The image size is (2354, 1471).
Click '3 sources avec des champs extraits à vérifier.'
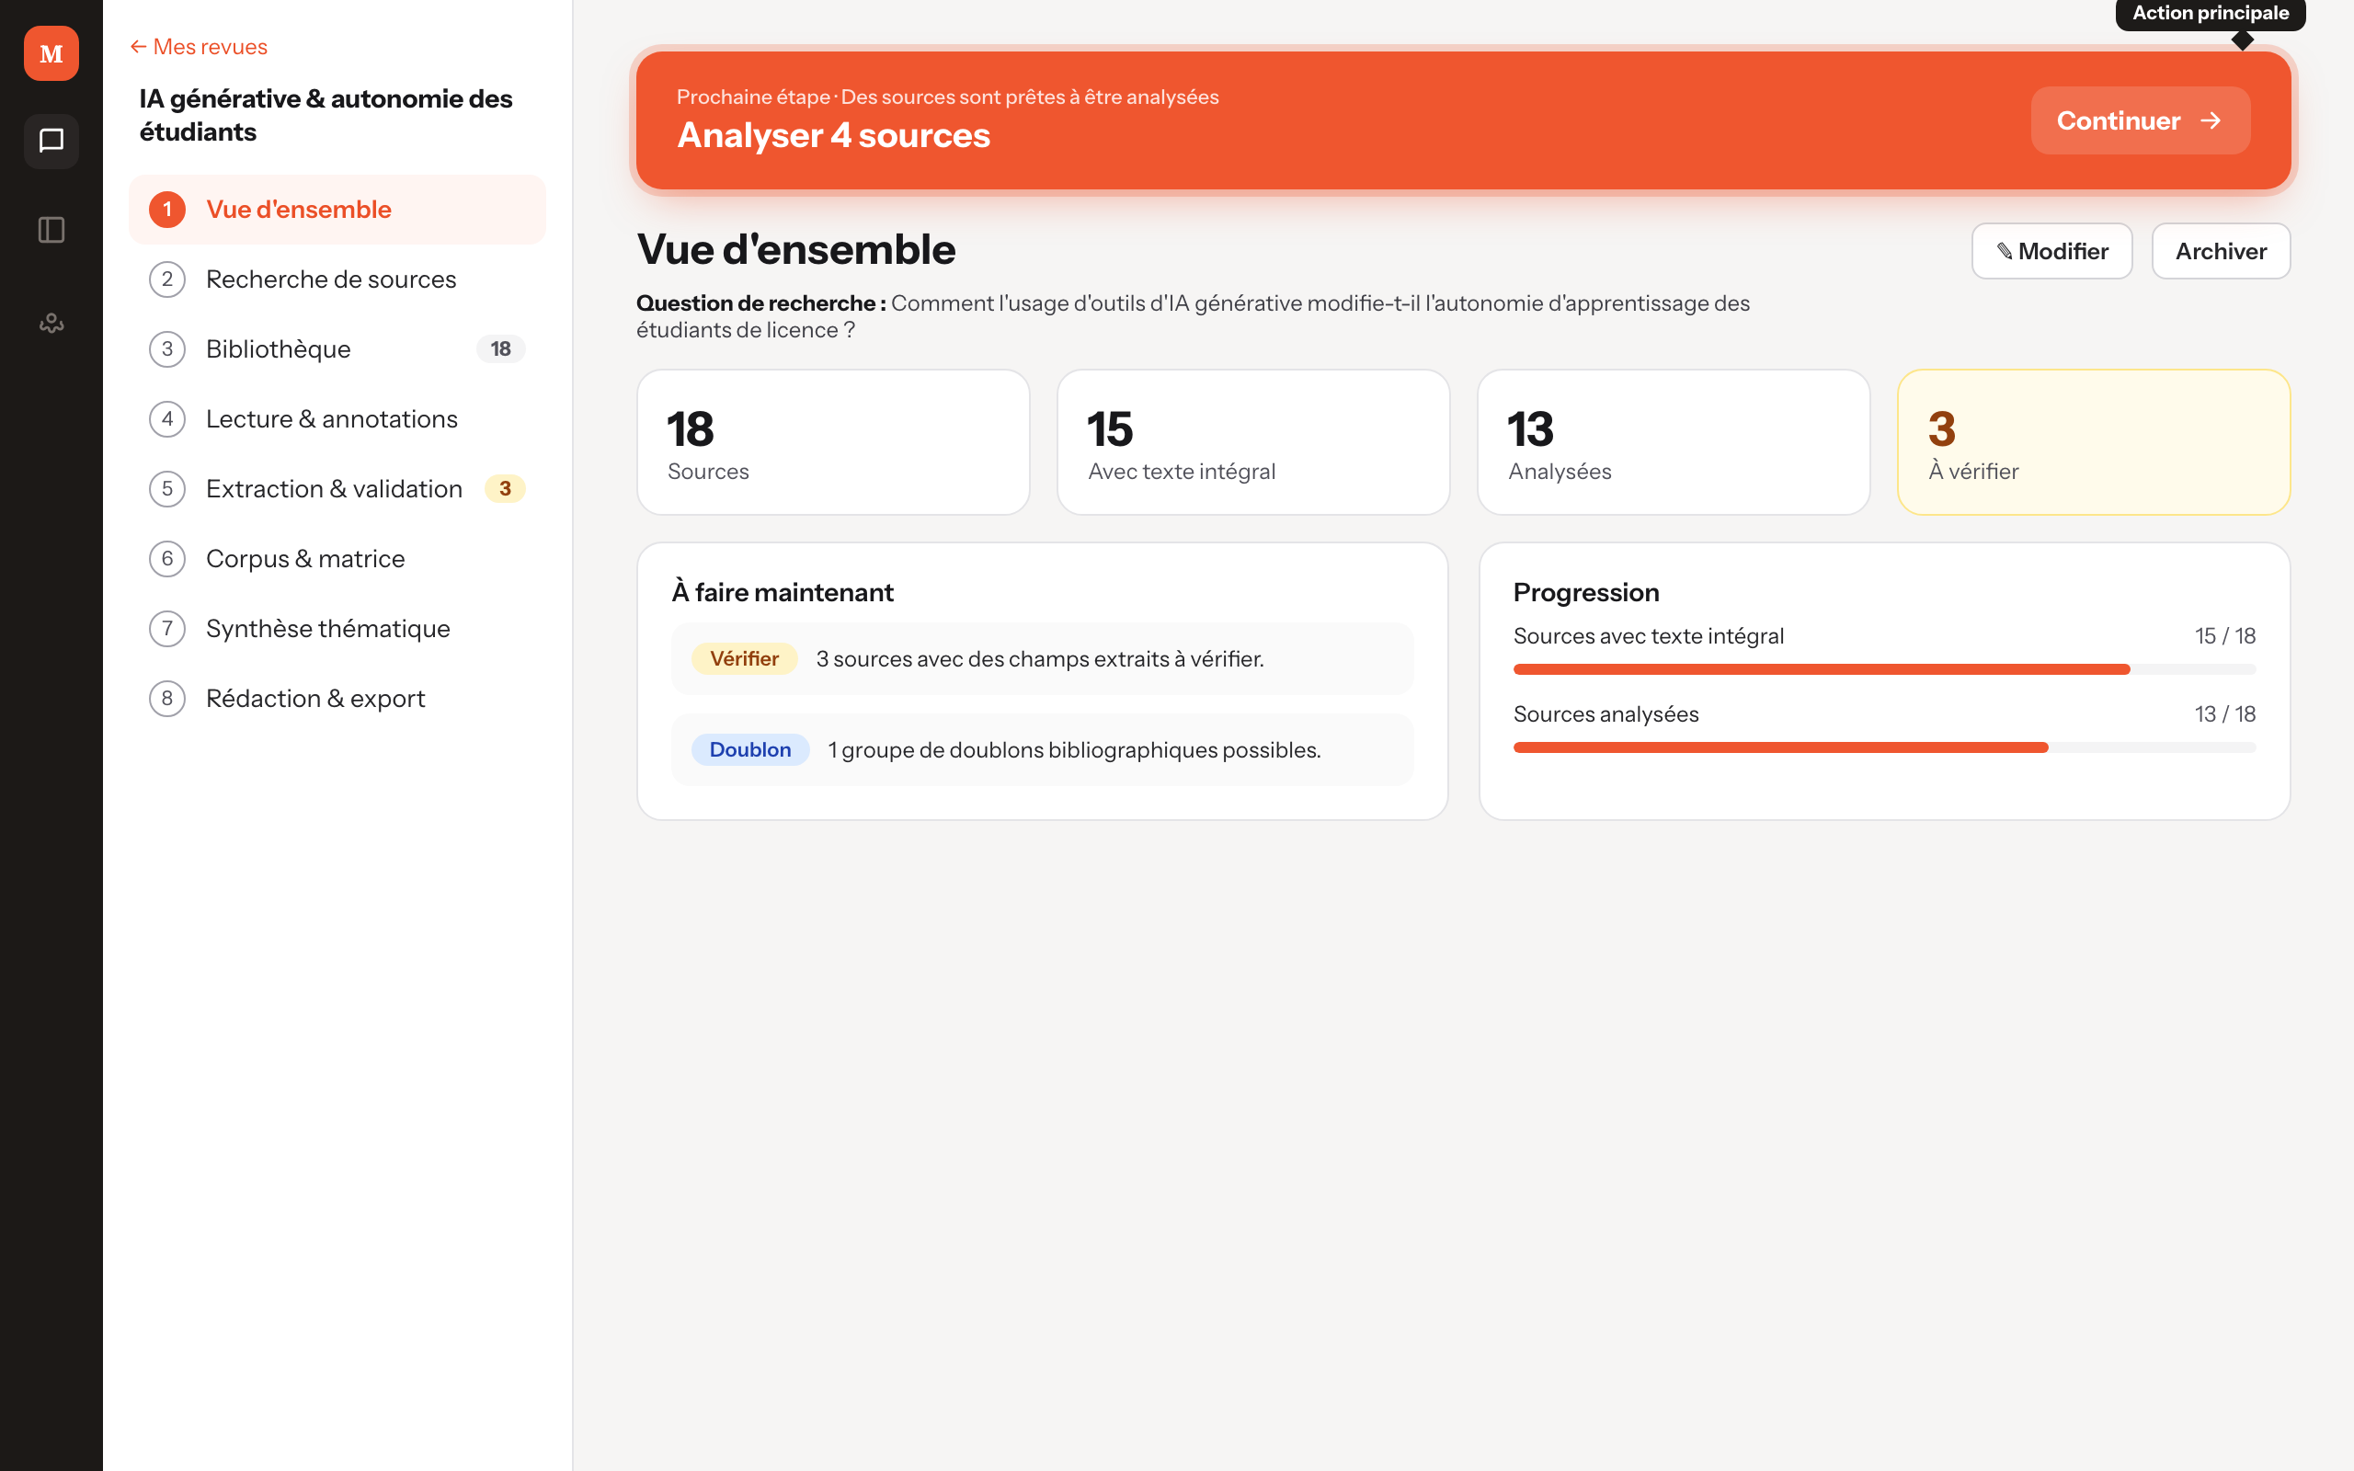(x=1040, y=658)
